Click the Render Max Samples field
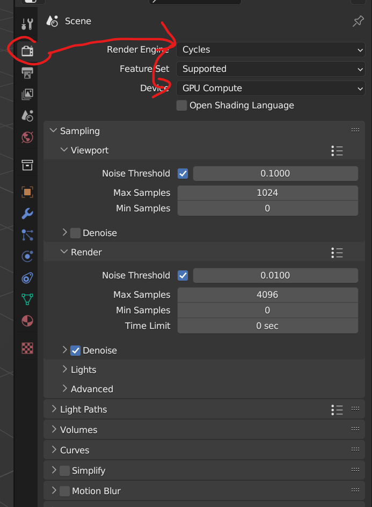 pos(267,295)
